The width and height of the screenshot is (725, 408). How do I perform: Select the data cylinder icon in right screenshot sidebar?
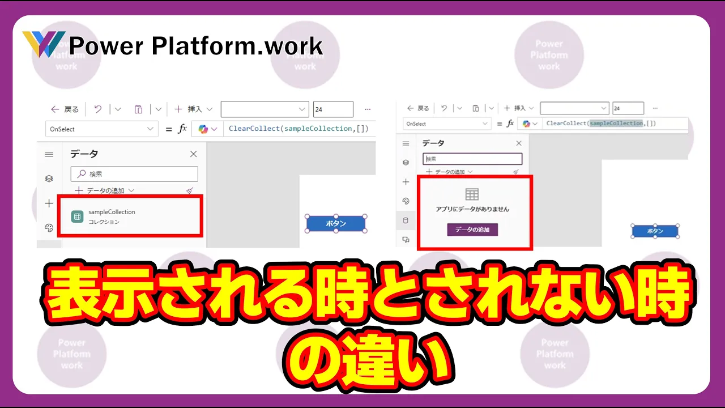pos(406,220)
